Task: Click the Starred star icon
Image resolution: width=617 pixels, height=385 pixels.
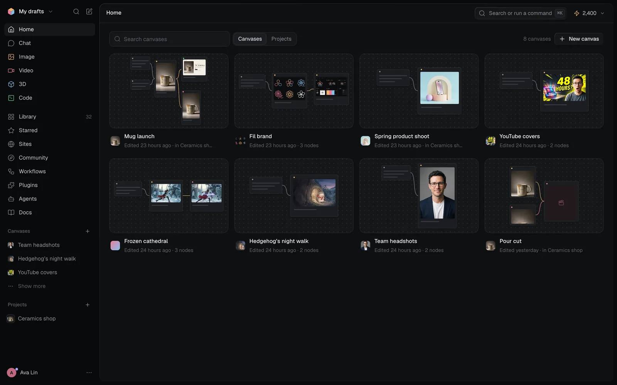Action: pos(11,130)
